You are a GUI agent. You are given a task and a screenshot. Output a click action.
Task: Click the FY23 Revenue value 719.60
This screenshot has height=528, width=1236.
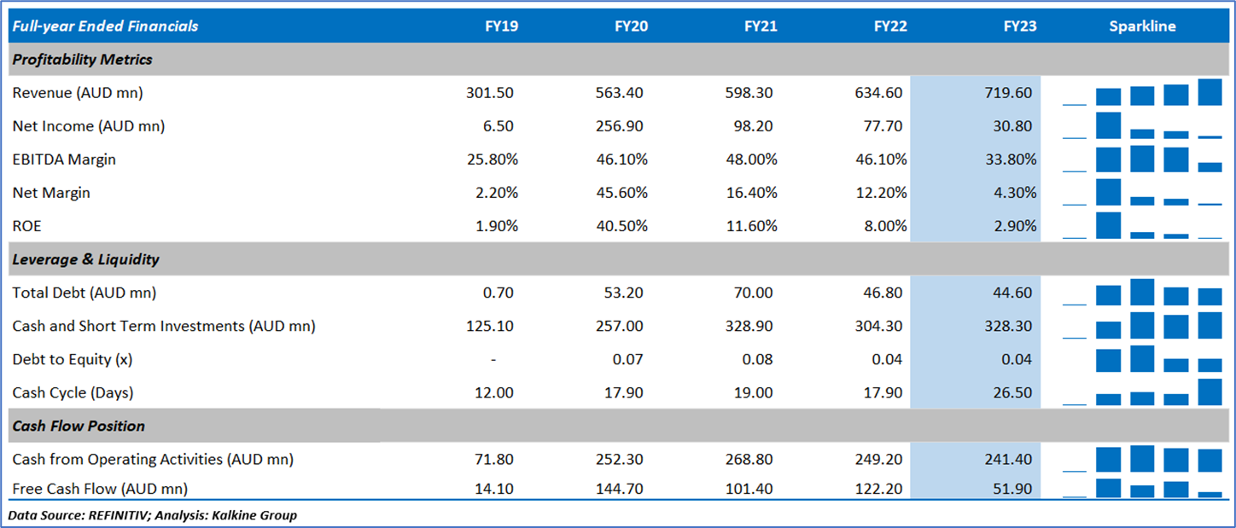click(1008, 93)
